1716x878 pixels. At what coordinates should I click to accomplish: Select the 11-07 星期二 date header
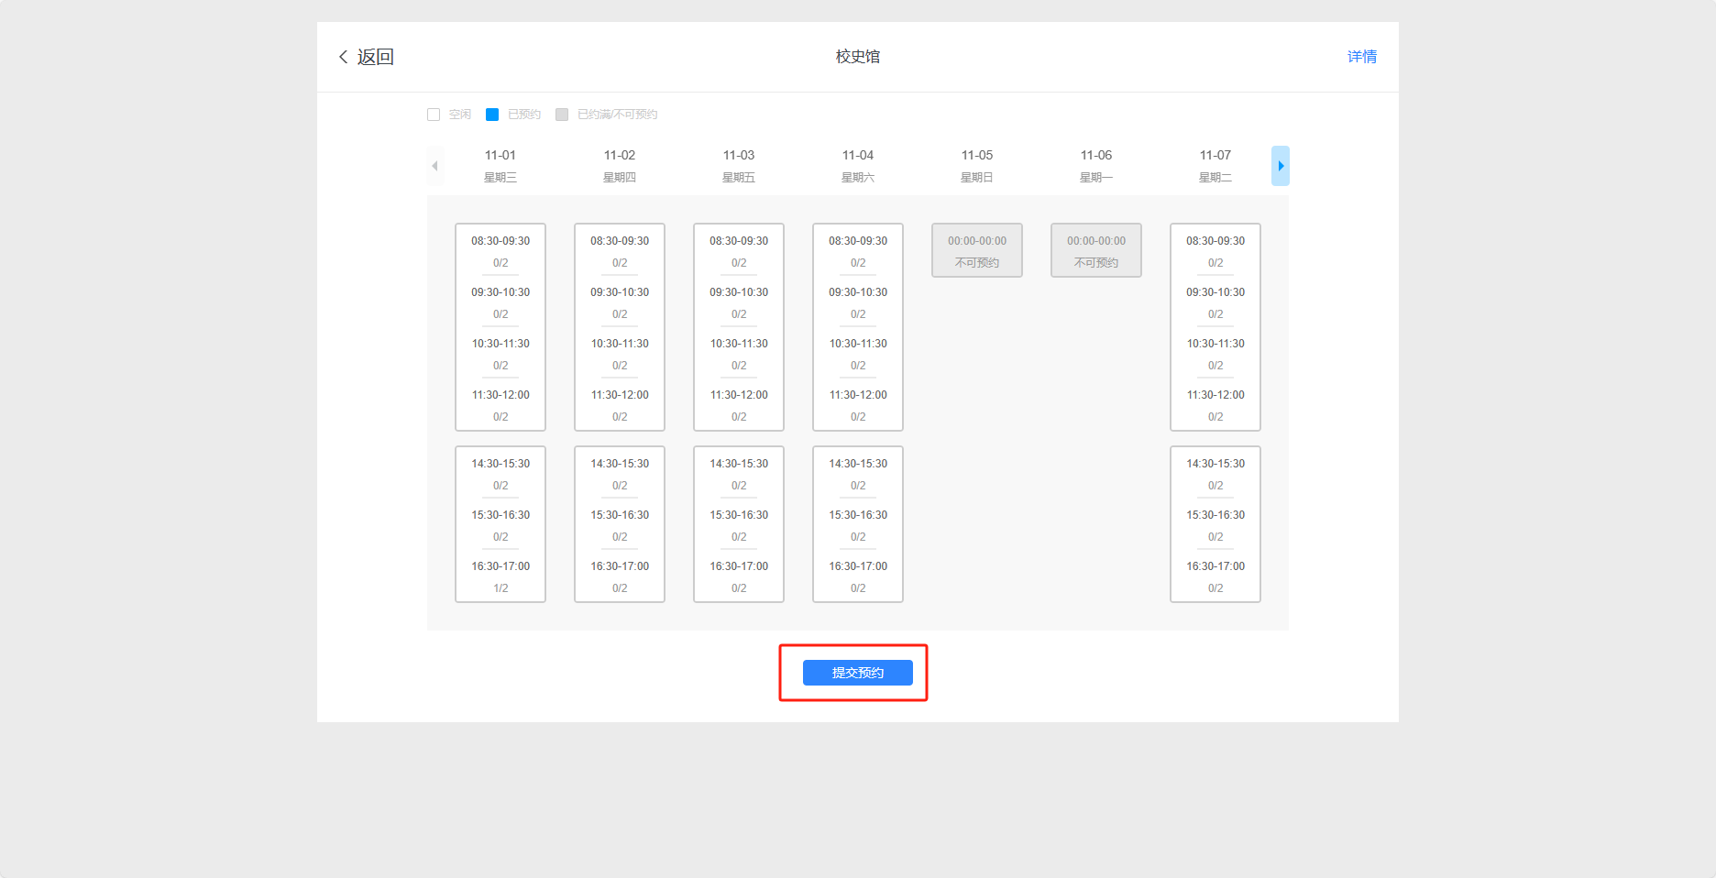coord(1215,166)
